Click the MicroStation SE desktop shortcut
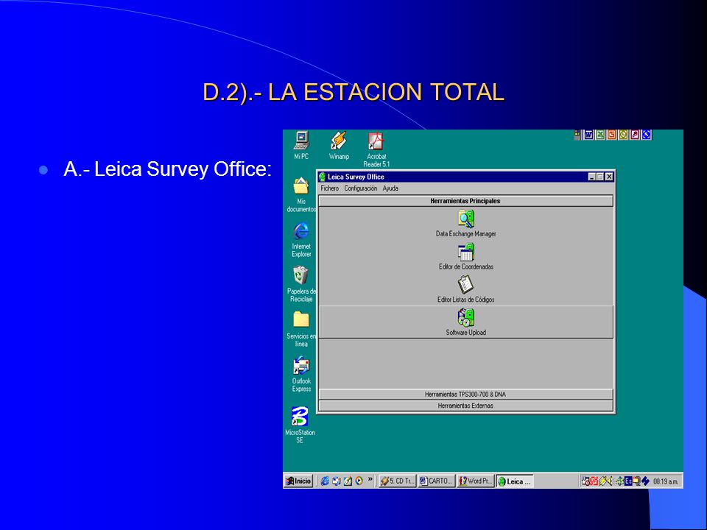707x530 pixels. pyautogui.click(x=300, y=425)
